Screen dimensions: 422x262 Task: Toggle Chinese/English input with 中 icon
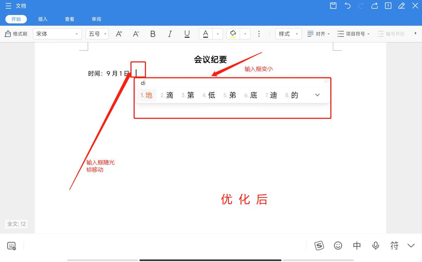pyautogui.click(x=356, y=245)
